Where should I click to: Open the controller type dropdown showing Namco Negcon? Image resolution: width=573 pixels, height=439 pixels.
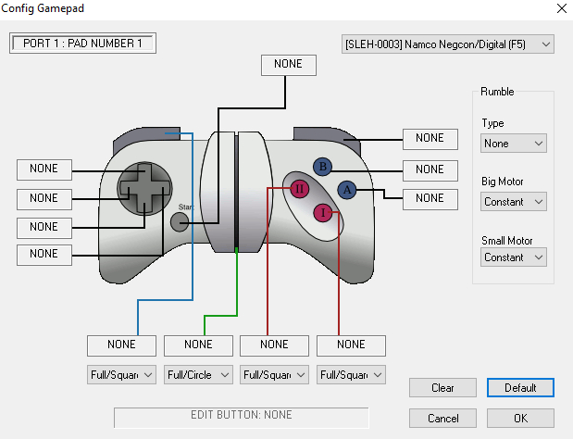448,44
